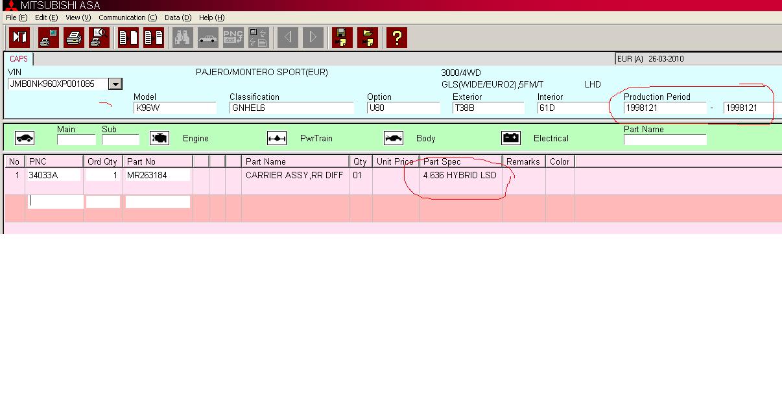Click the Part Name search field
The image size is (782, 398).
click(x=665, y=139)
